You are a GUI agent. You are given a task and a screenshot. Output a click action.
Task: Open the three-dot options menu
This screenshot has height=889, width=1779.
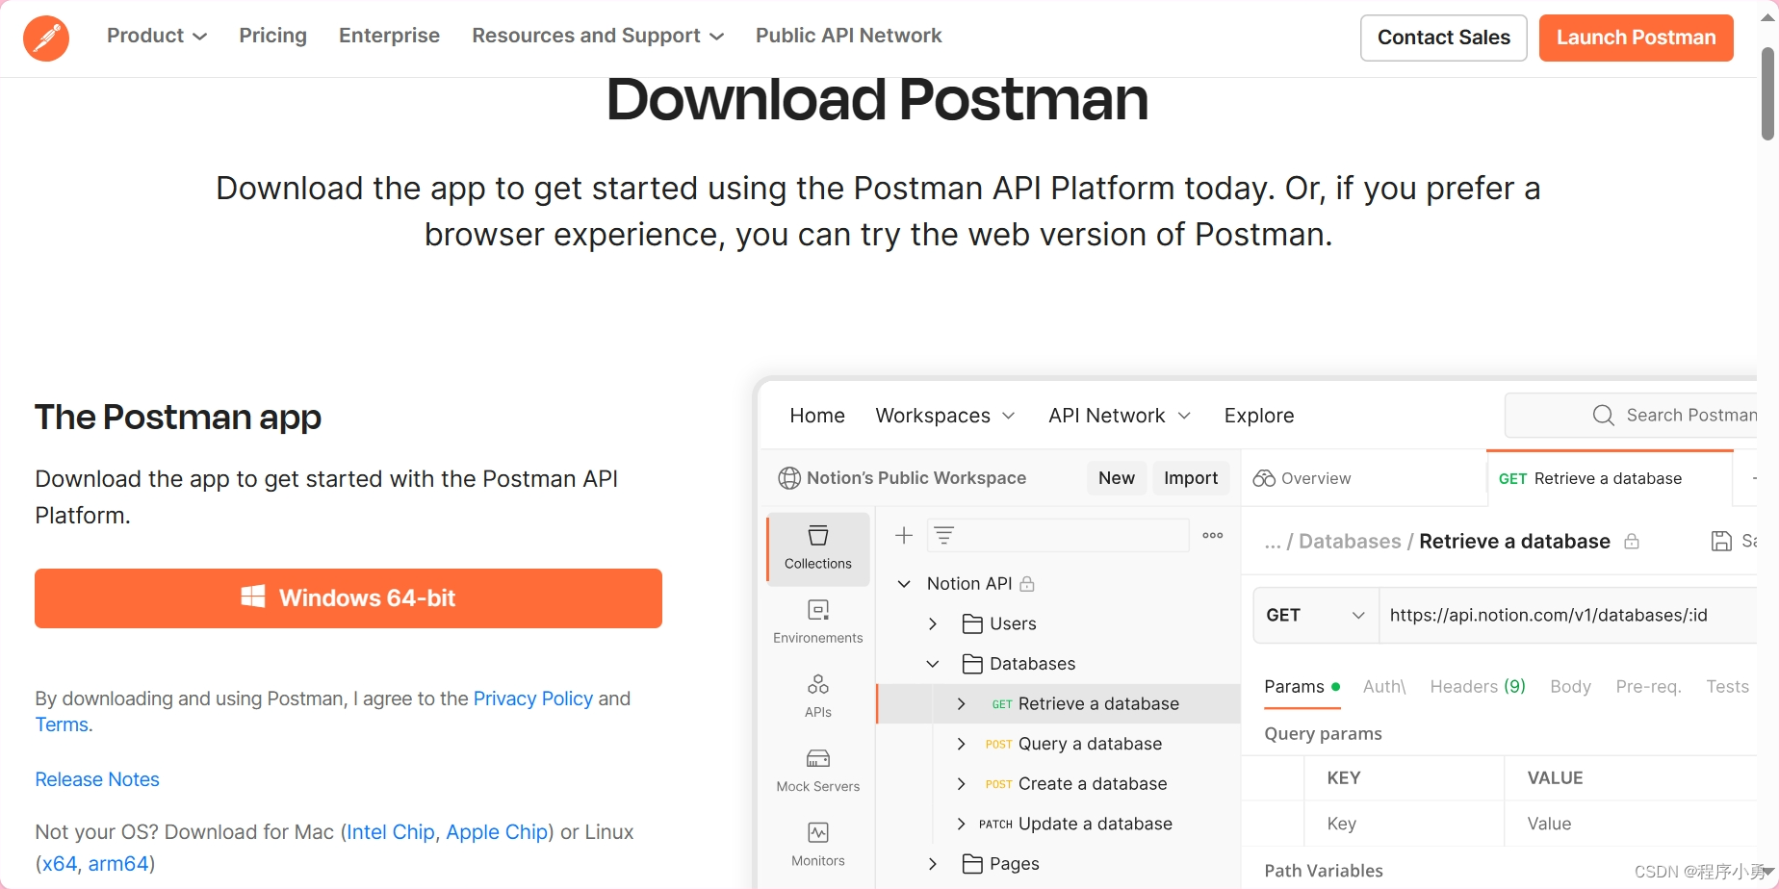1213,536
